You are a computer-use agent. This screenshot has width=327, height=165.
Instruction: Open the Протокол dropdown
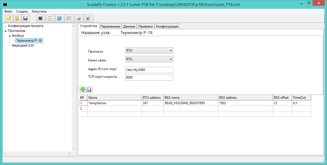coord(149,50)
